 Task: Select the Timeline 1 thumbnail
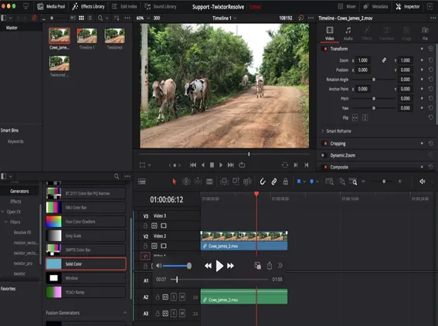[87, 36]
